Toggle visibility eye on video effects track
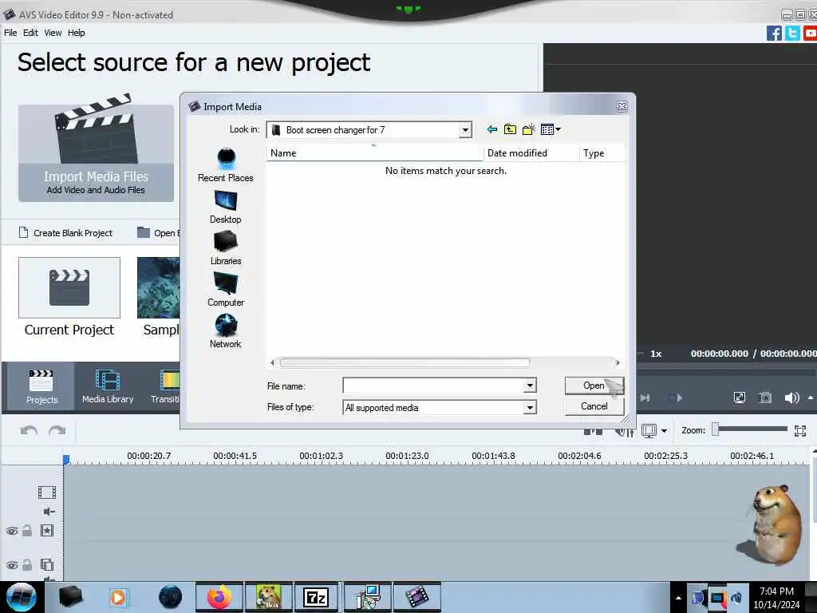Screen dimensions: 817x613 pos(12,531)
